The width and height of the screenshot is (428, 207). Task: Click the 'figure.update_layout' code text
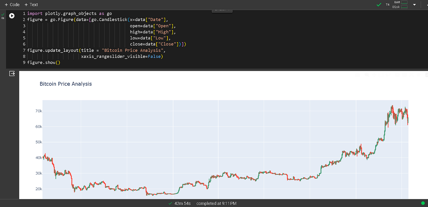[x=53, y=50]
